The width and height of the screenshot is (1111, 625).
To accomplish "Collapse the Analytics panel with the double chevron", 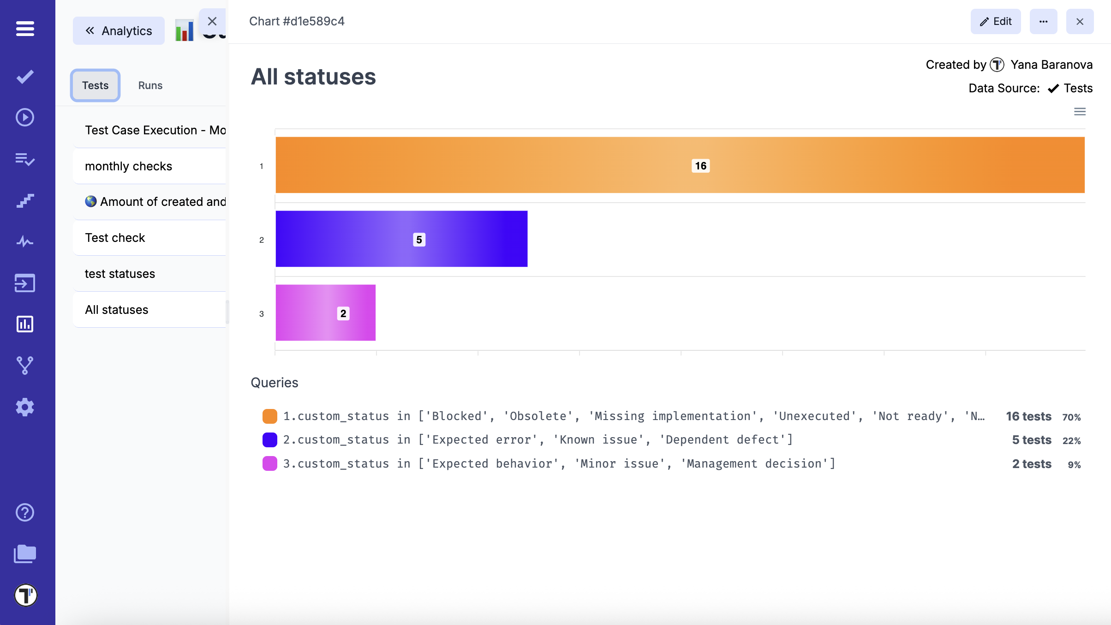I will pyautogui.click(x=90, y=30).
